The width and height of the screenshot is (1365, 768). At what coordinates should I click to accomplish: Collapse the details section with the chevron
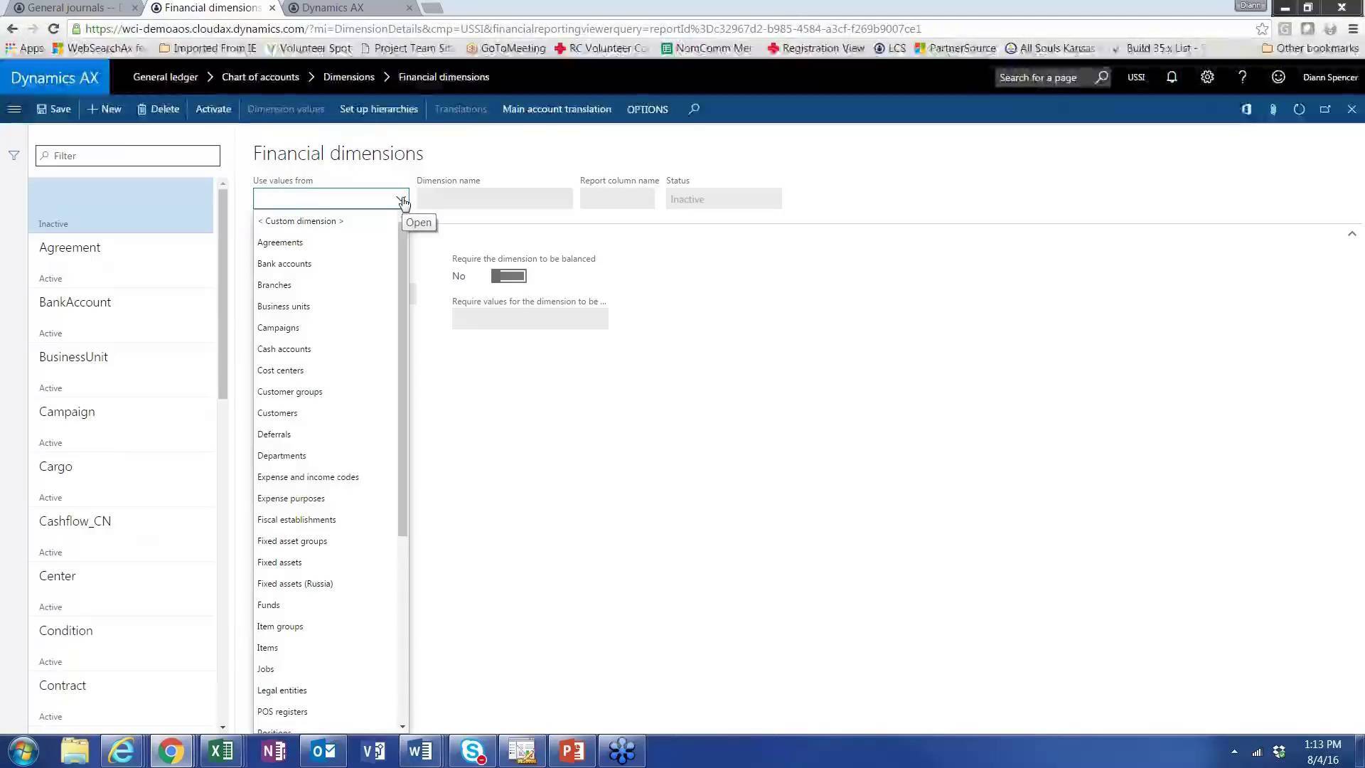[x=1351, y=233]
